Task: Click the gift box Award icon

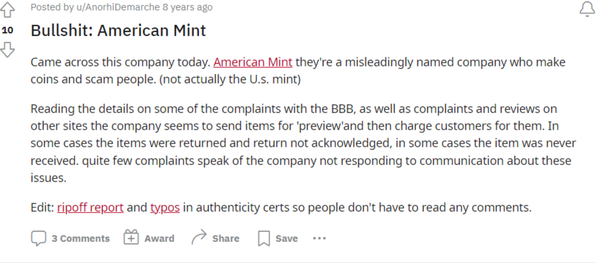Action: tap(131, 237)
